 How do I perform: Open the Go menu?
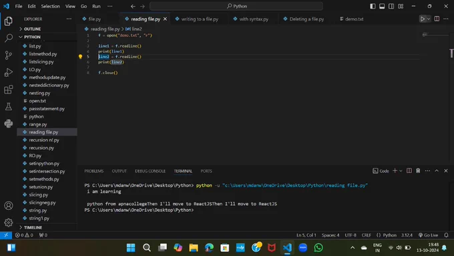(x=83, y=6)
